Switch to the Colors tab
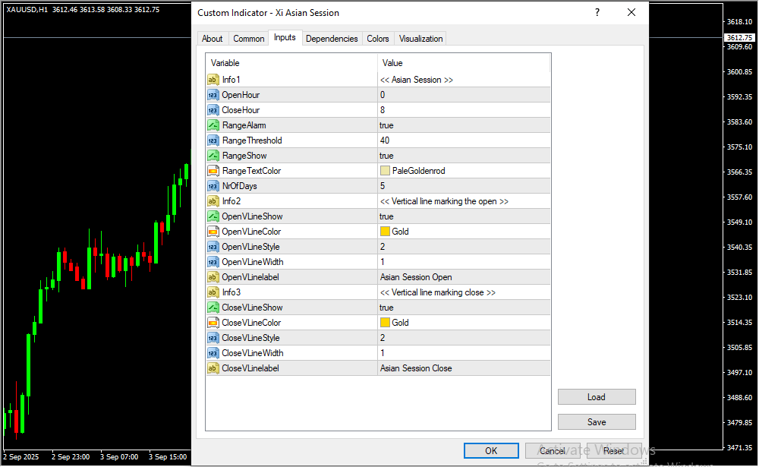 click(x=378, y=39)
